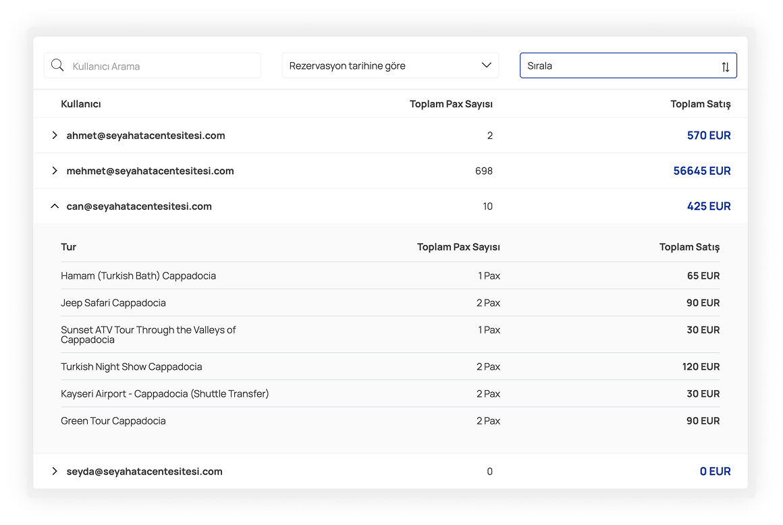The width and height of the screenshot is (783, 525).
Task: Select the Turkish Night Show Cappadocia row
Action: [x=132, y=367]
